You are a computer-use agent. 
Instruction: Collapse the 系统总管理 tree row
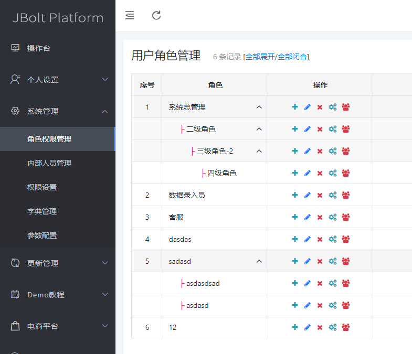tap(259, 107)
